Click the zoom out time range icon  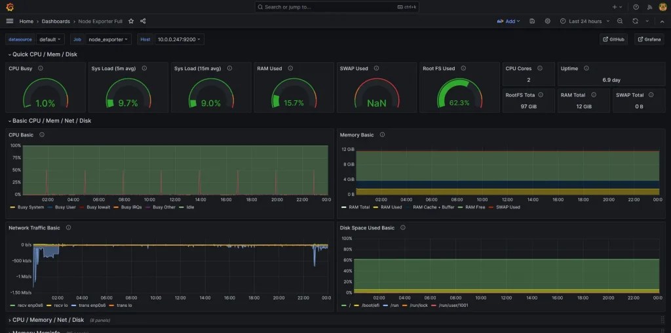pyautogui.click(x=620, y=21)
